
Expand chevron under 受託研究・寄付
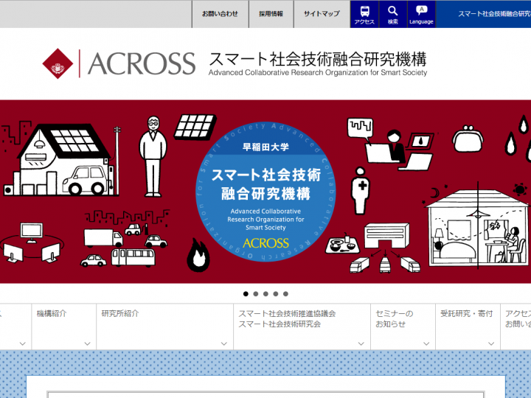pyautogui.click(x=491, y=343)
